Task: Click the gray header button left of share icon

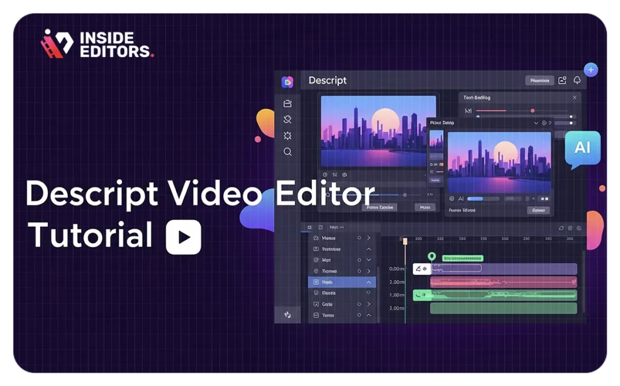Action: coord(539,81)
